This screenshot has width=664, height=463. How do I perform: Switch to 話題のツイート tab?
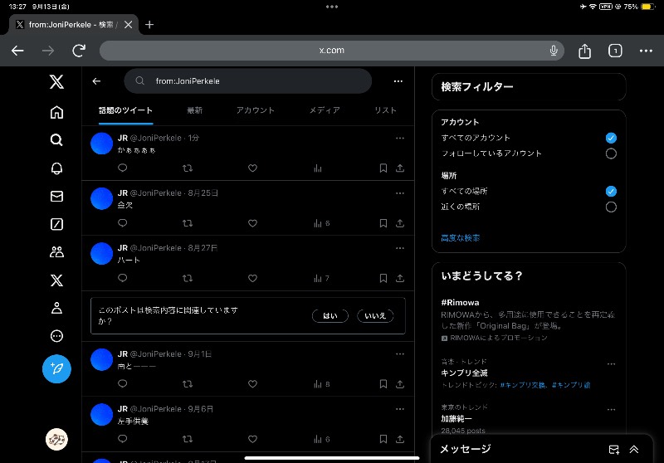(125, 110)
